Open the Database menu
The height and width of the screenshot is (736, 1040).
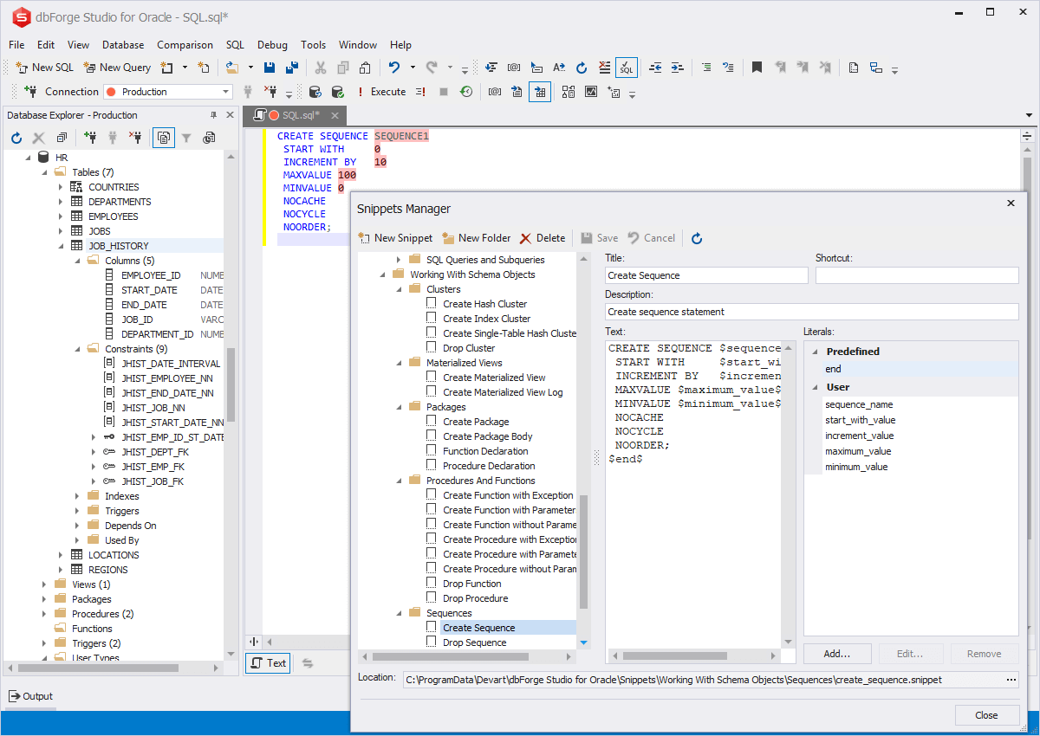[123, 45]
